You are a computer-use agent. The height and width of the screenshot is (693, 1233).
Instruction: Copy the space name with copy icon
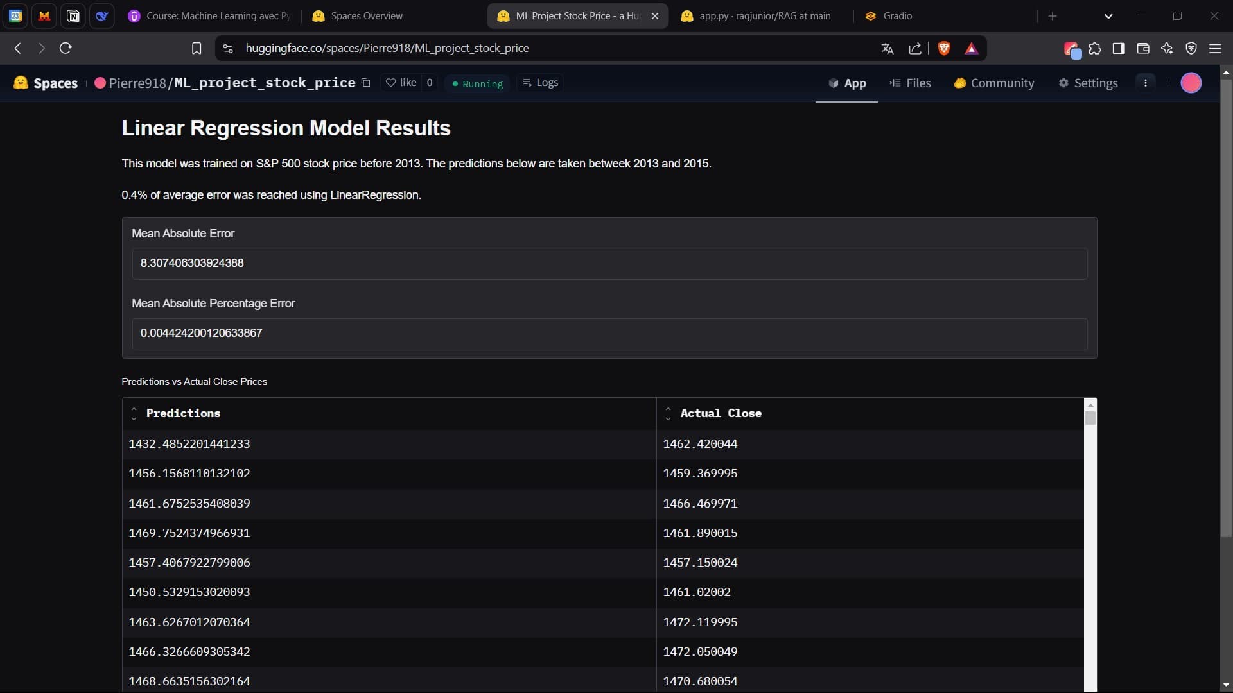(366, 83)
